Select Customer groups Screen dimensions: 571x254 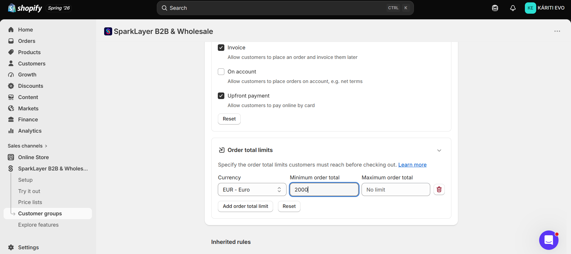pyautogui.click(x=48, y=214)
